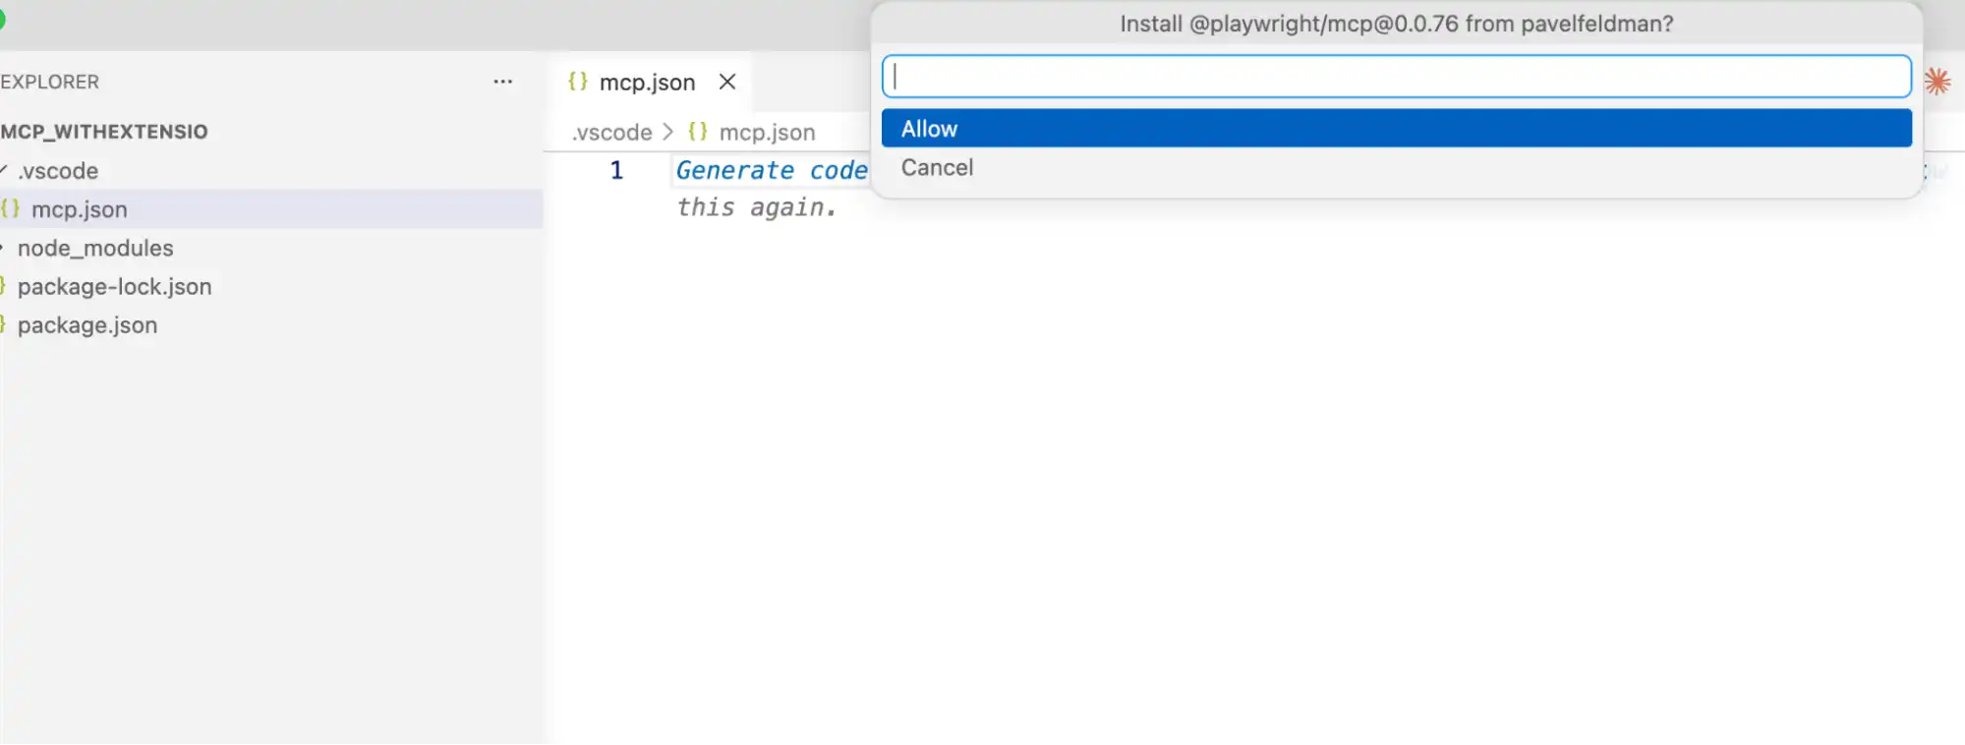Click the EXPLORER panel title
The width and height of the screenshot is (1965, 745).
[49, 82]
